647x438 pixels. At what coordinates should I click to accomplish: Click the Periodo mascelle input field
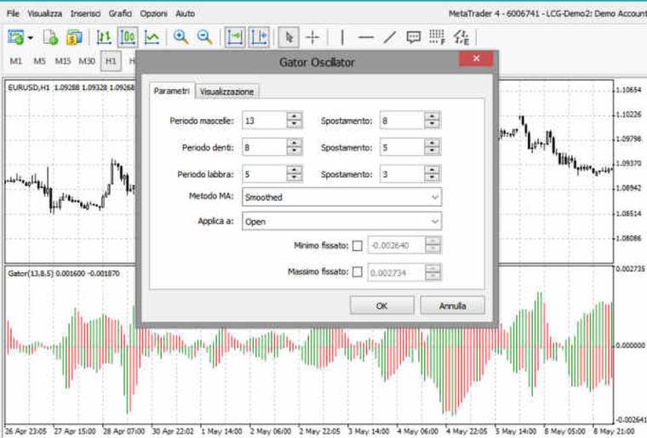tap(264, 121)
